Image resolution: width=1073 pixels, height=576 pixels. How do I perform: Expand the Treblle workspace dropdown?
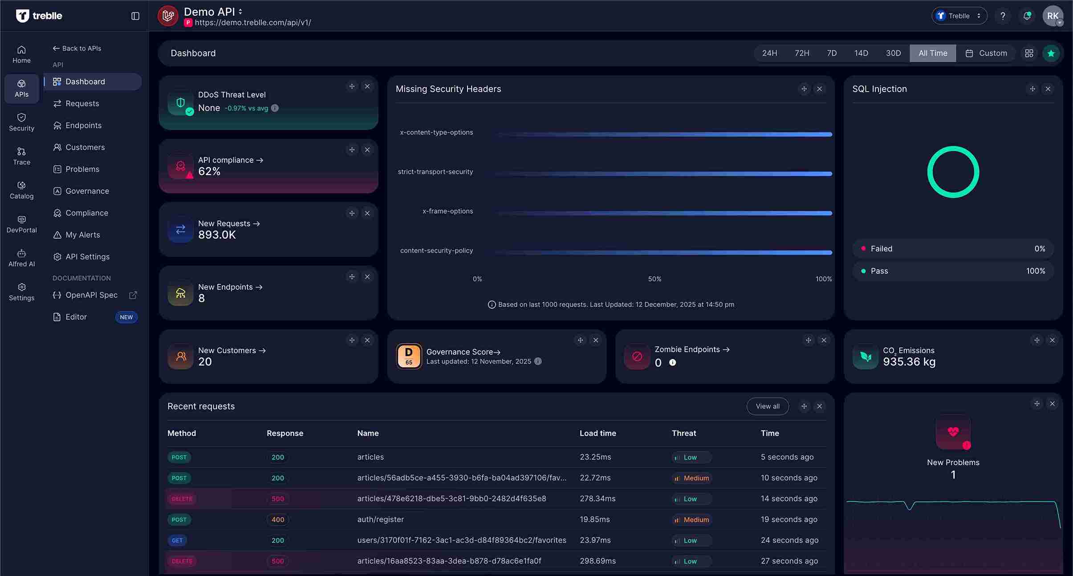click(959, 16)
